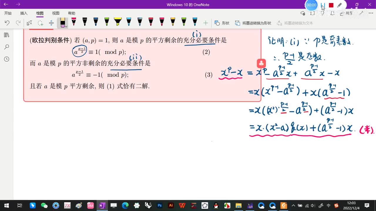Screen dimensions: 376x211
Task: Open the Insert (插入) tab
Action: (24, 13)
